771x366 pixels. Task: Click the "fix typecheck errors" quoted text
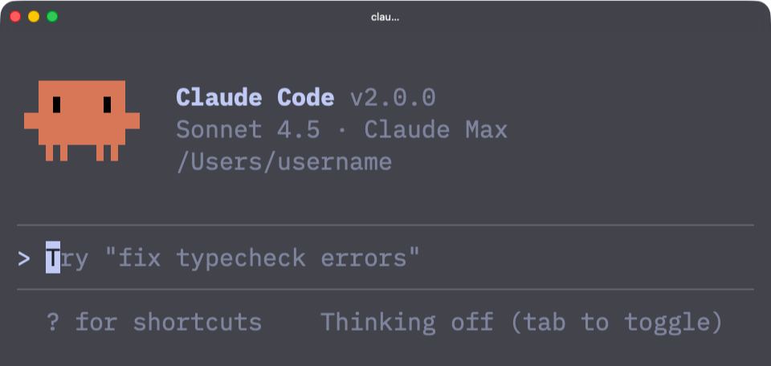click(x=263, y=258)
